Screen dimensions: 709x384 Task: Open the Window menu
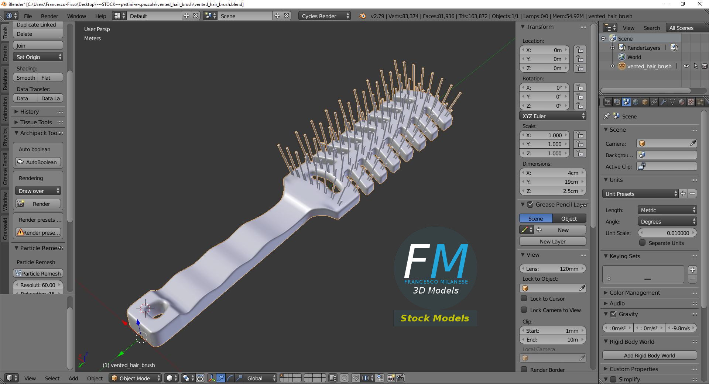pyautogui.click(x=76, y=16)
